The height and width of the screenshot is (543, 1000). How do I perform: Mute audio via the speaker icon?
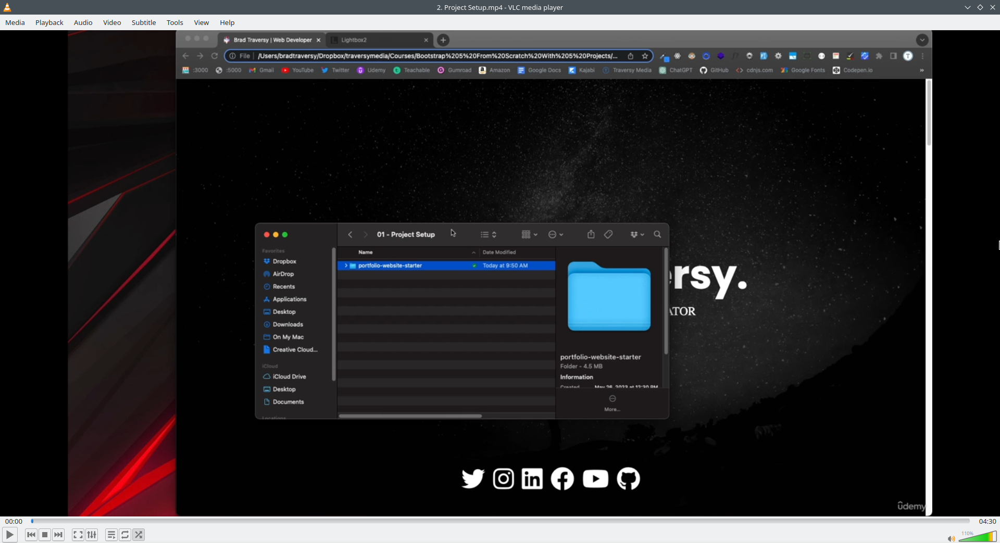coord(951,538)
